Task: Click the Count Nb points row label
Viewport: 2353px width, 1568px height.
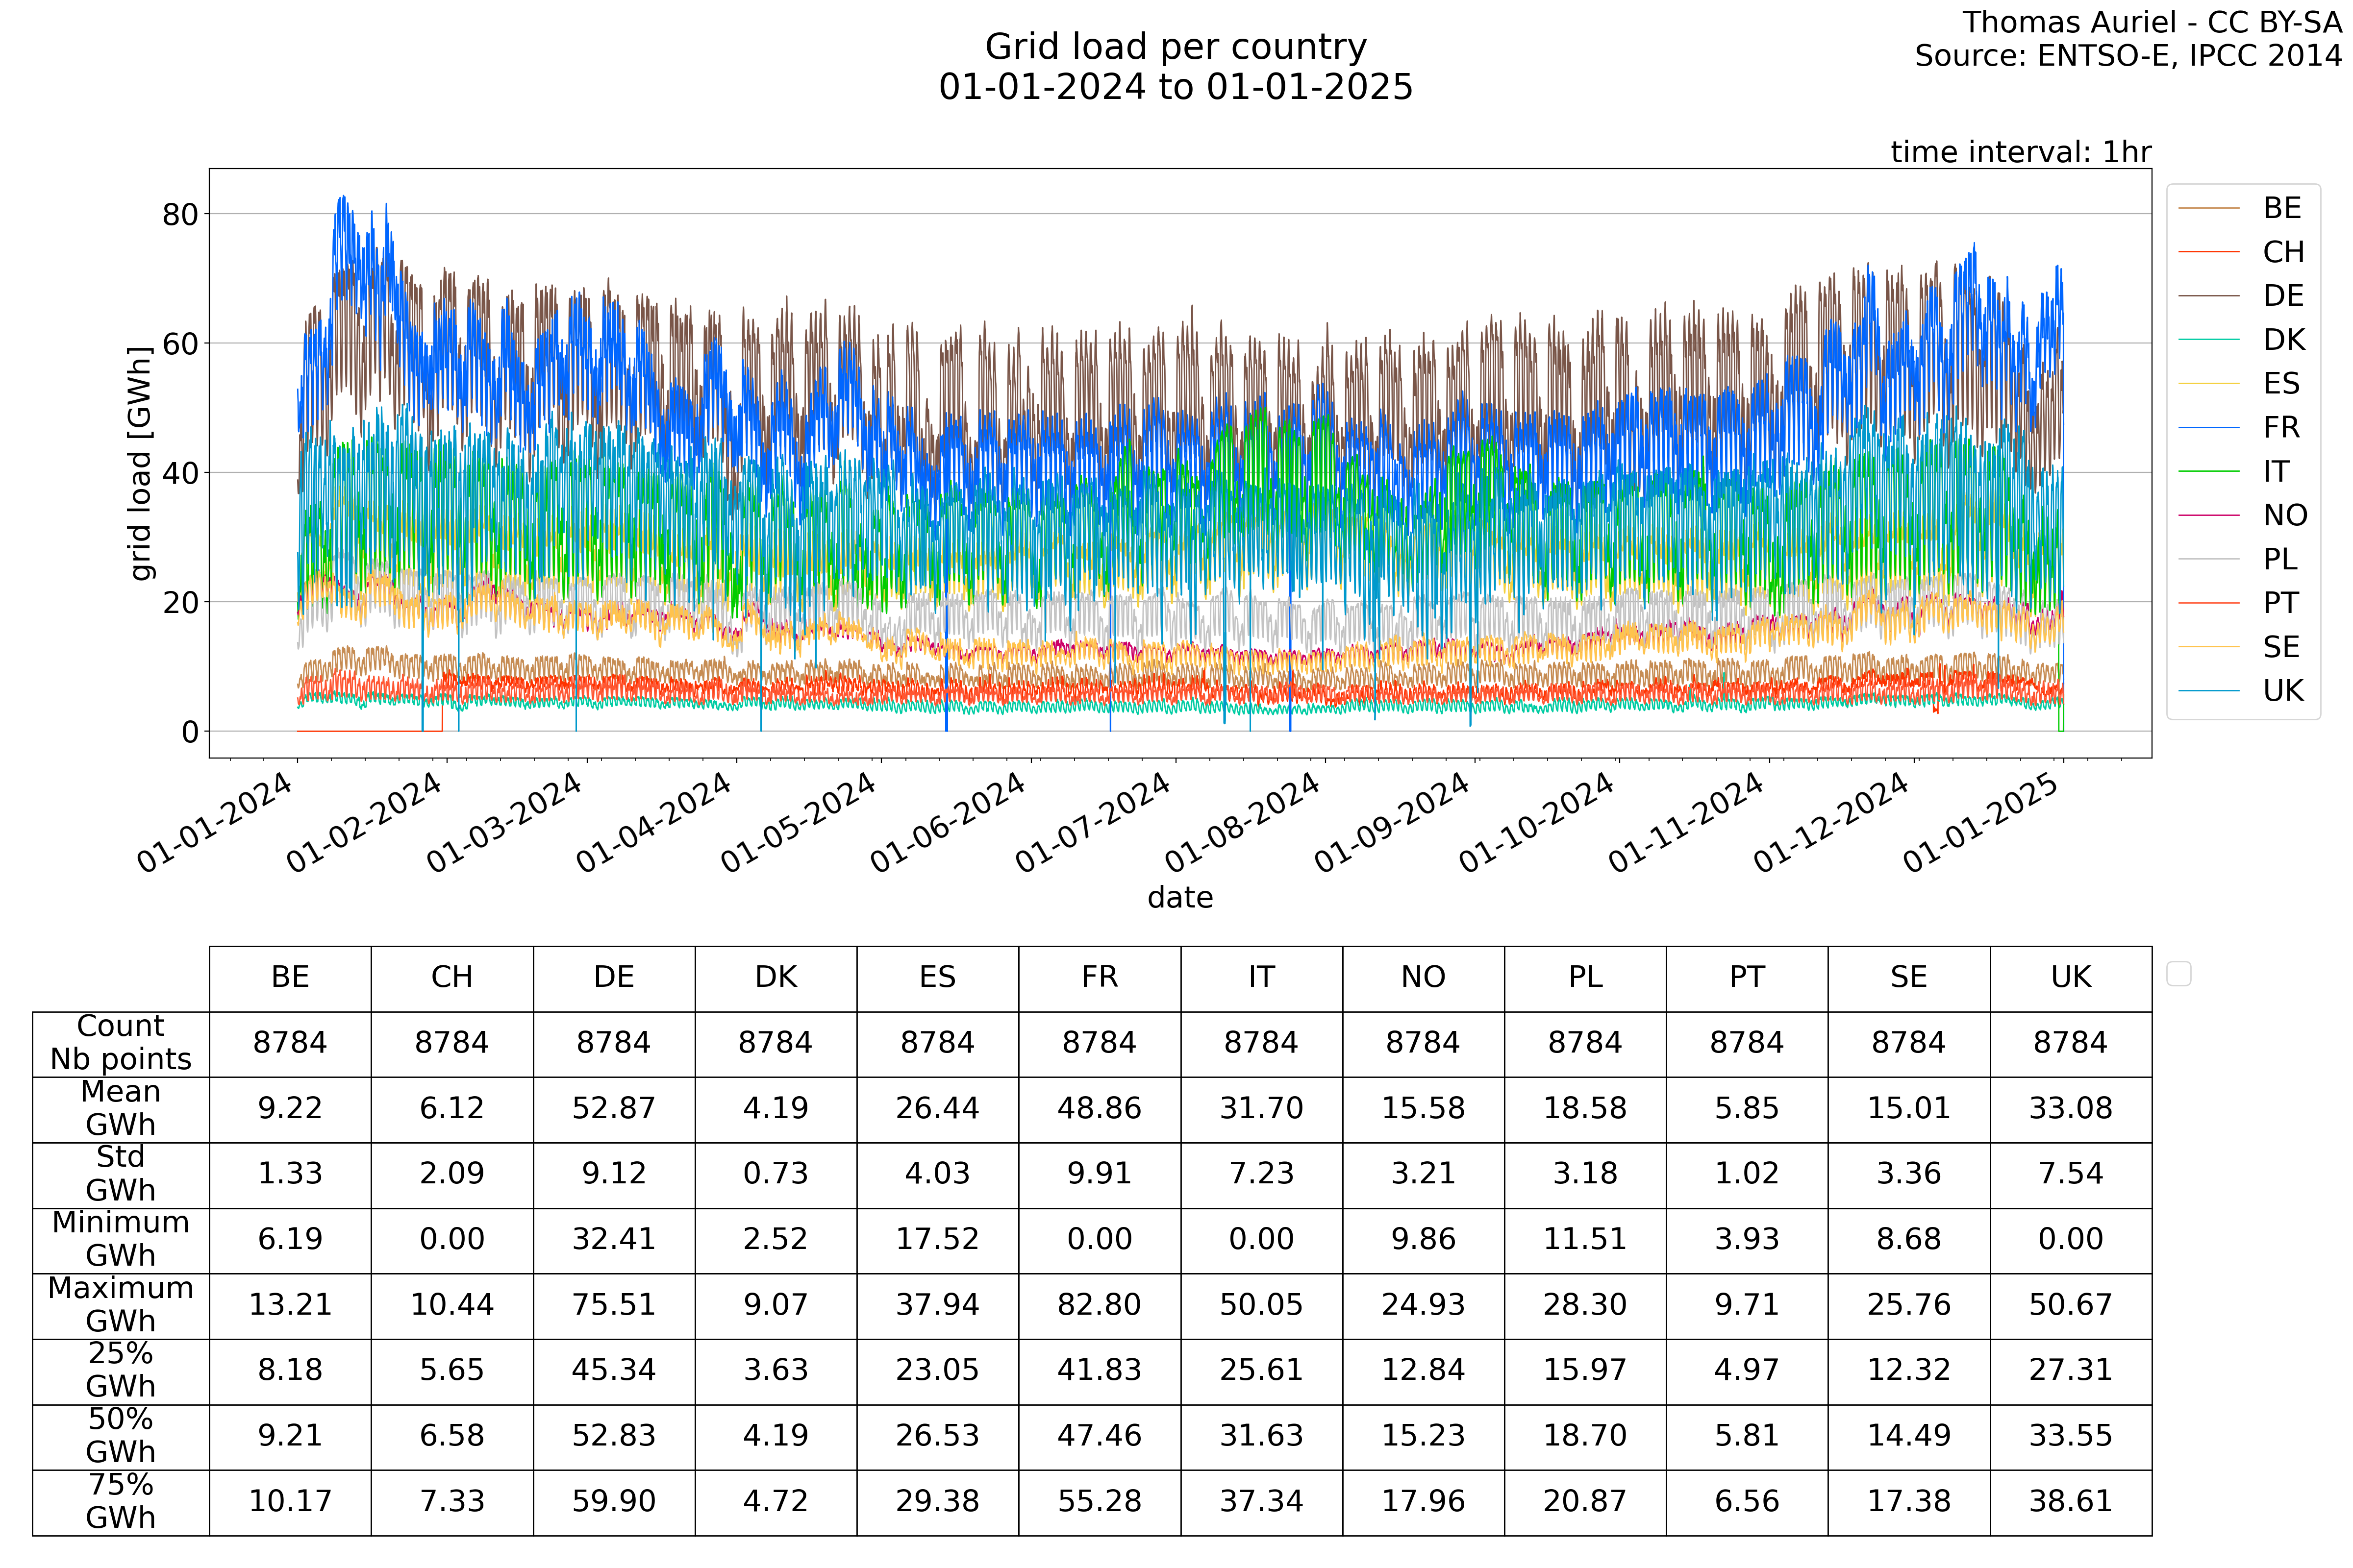Action: pos(120,1042)
